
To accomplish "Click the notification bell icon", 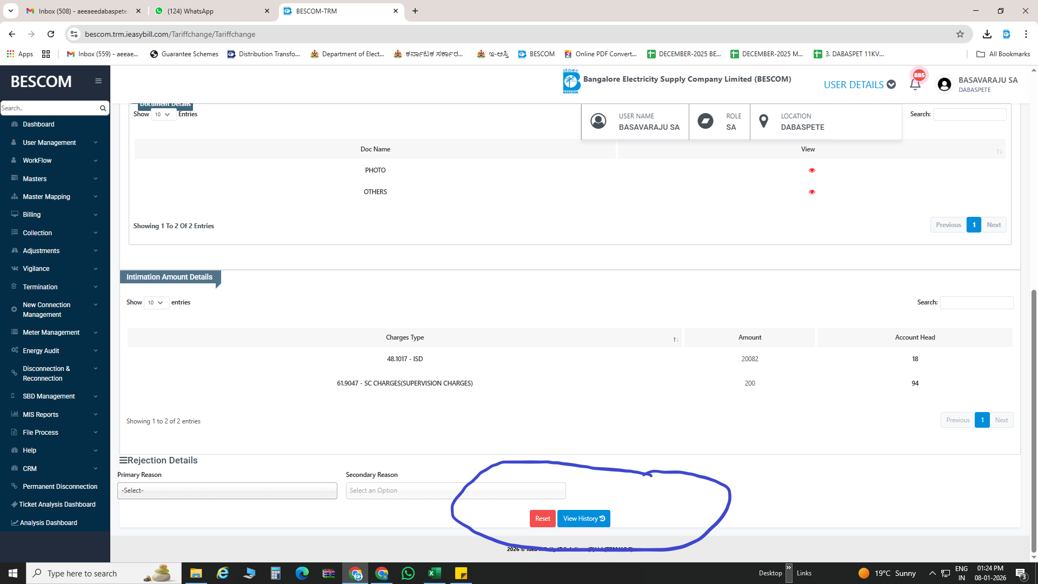I will pos(915,84).
